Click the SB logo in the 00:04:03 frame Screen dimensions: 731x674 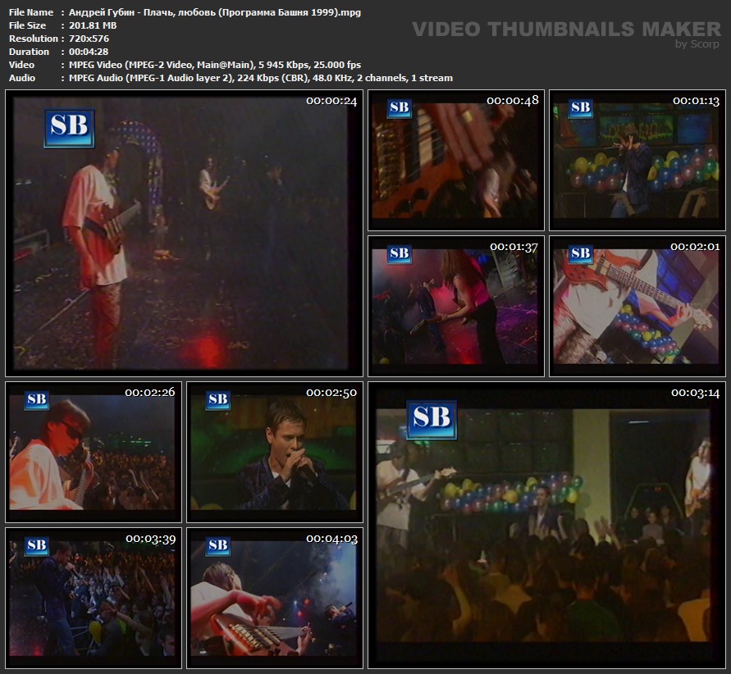click(217, 546)
